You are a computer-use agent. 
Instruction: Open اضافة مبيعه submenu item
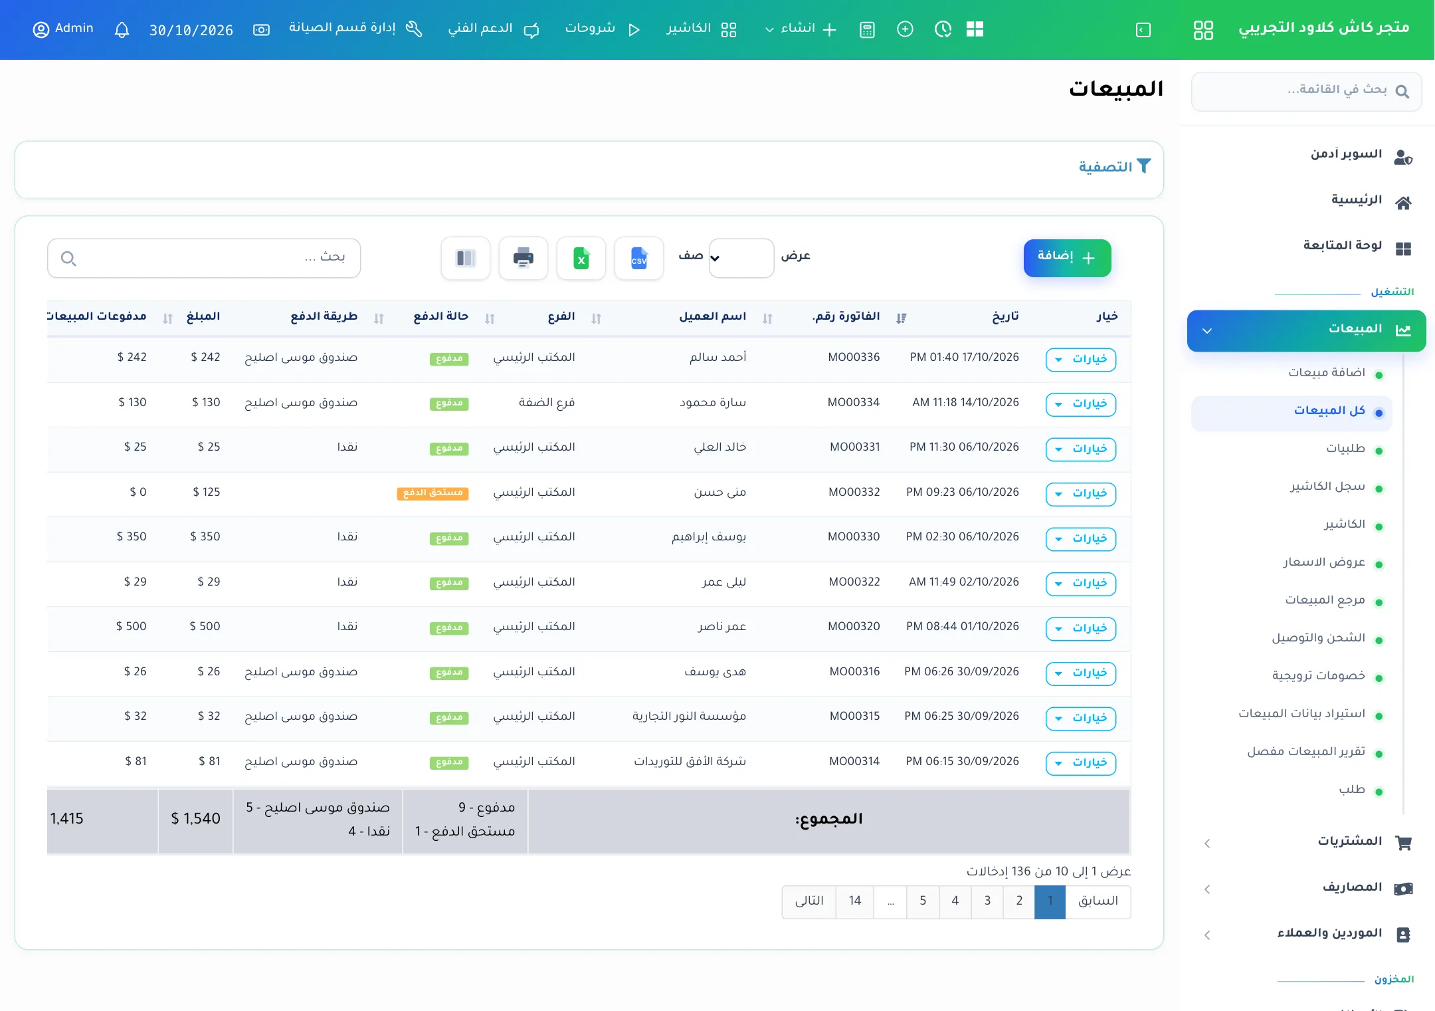point(1326,373)
